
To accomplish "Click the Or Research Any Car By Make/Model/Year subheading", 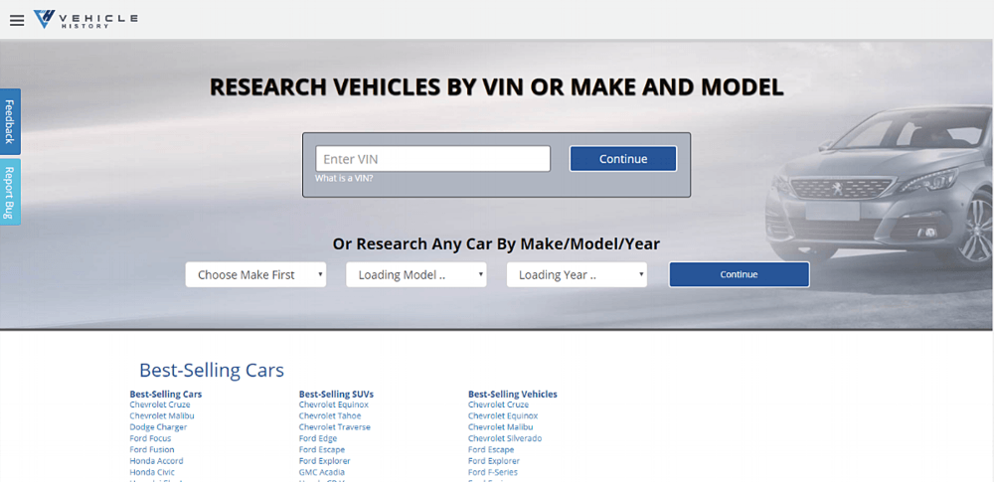I will (496, 244).
